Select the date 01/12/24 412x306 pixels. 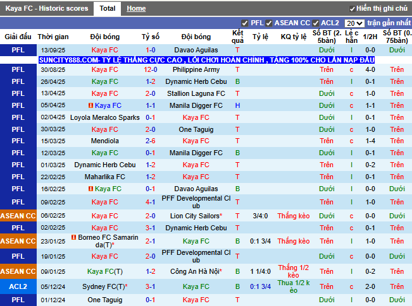[x=53, y=300]
